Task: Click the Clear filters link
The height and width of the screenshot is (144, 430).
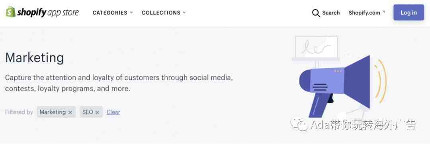Action: tap(113, 112)
